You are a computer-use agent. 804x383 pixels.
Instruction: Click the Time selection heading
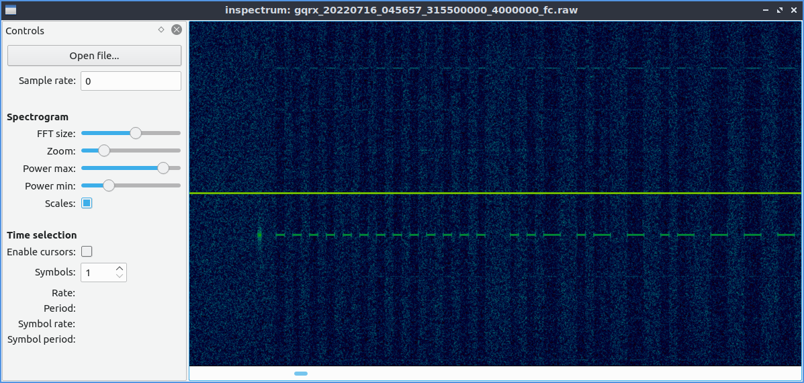(x=42, y=235)
